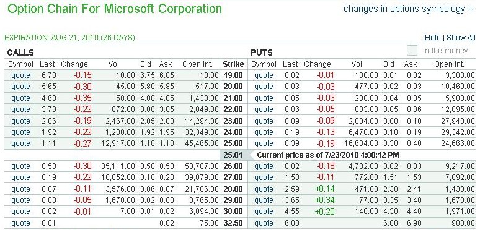The width and height of the screenshot is (480, 230).
Task: Open the calls quote for strike 27.00
Action: [x=21, y=177]
